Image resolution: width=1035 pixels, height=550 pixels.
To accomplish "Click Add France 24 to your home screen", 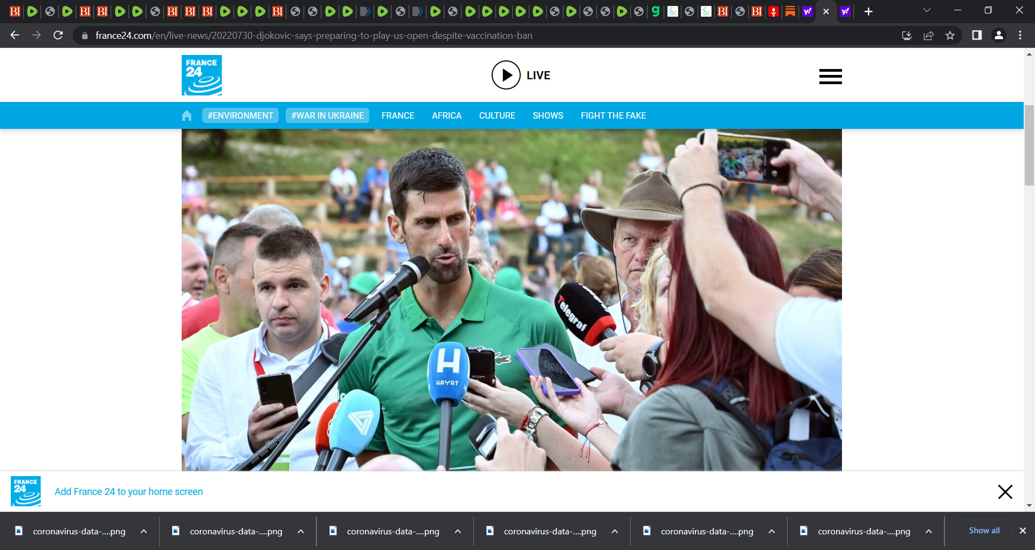I will (129, 492).
